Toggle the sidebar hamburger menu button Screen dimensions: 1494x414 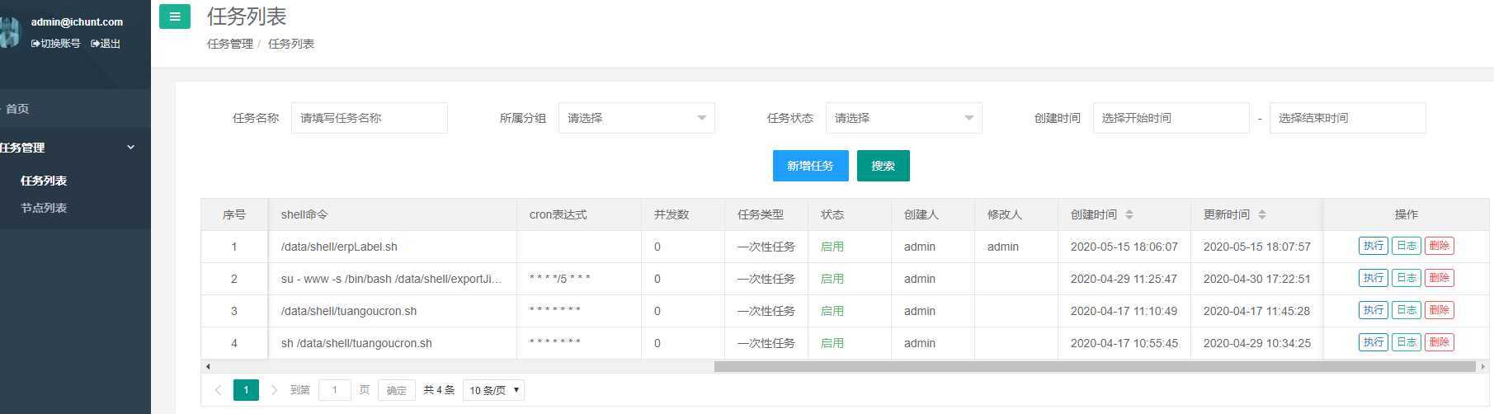(x=175, y=16)
